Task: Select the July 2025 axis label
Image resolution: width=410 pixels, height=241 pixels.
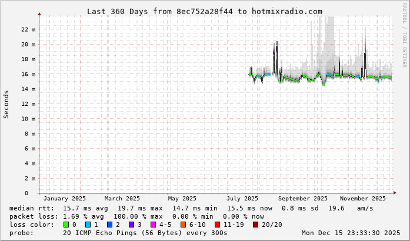Action: (242, 199)
